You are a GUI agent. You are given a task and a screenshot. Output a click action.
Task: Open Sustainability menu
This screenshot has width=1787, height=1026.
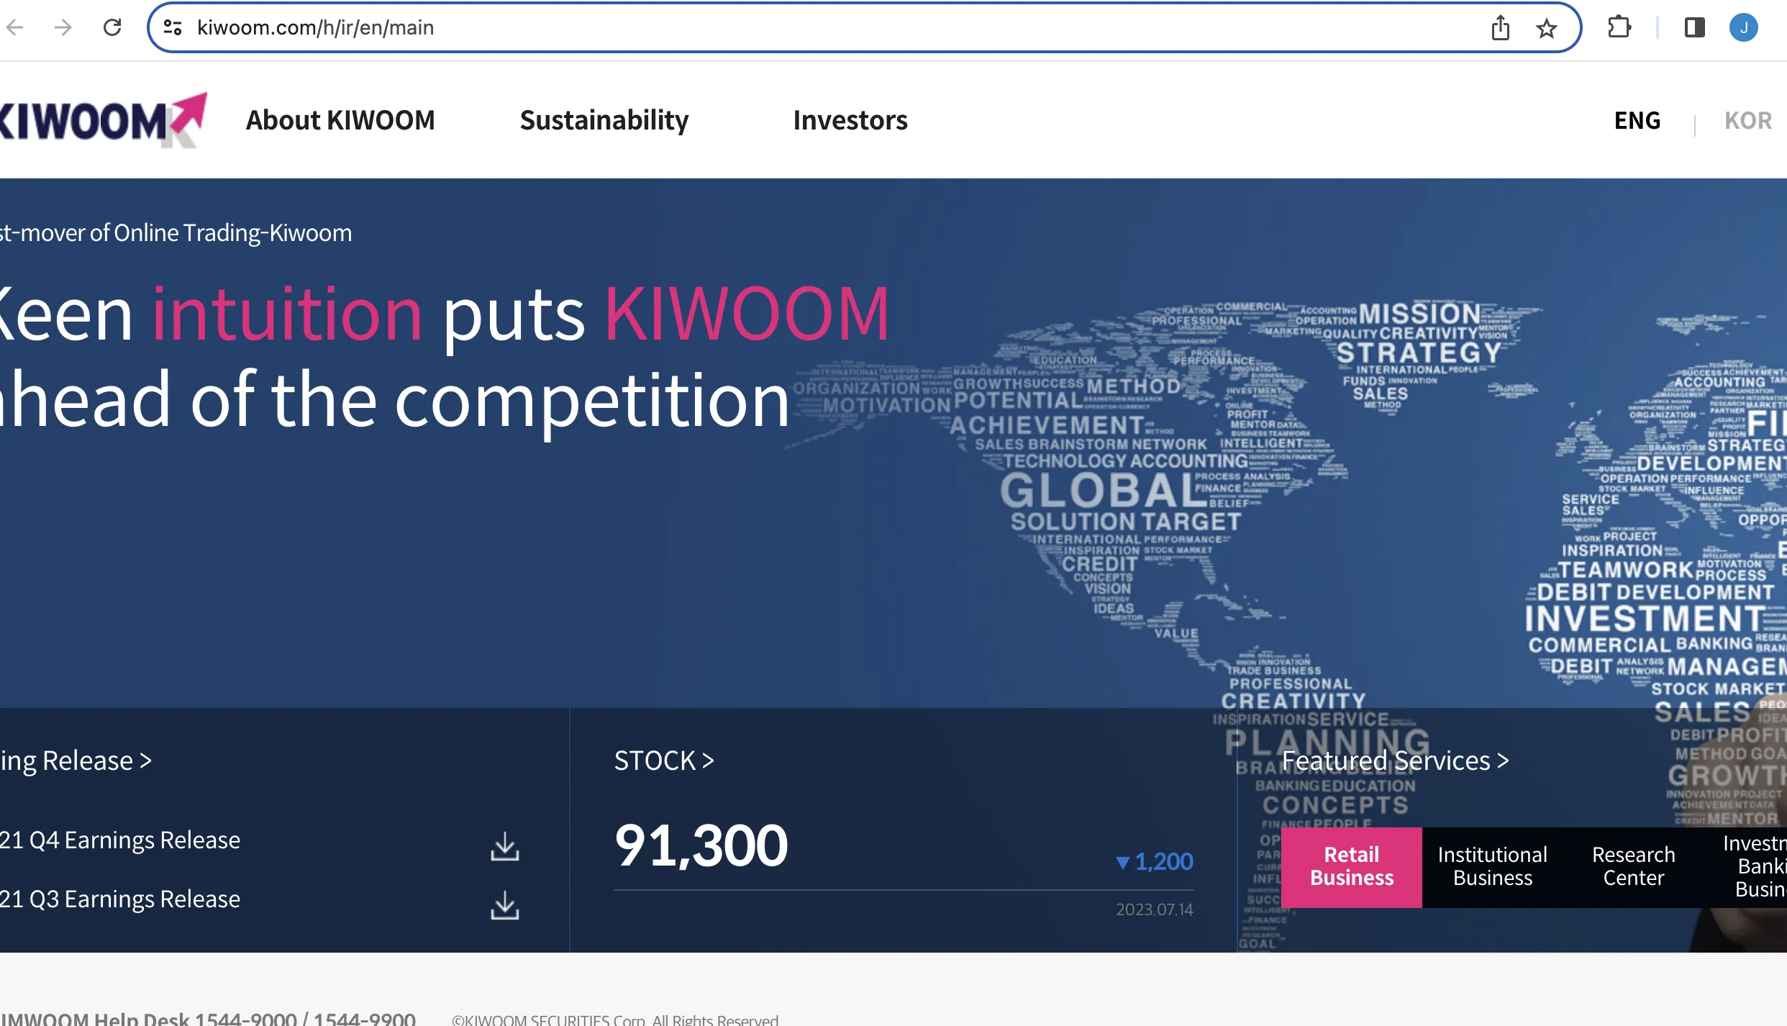point(604,120)
